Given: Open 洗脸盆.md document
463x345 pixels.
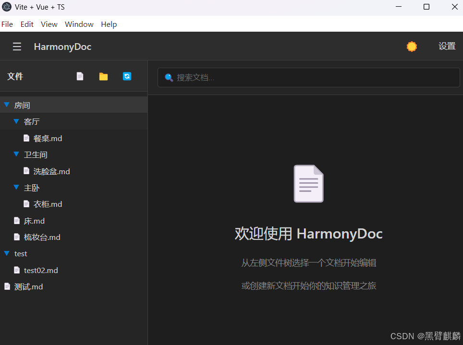Looking at the screenshot, I should (x=52, y=171).
